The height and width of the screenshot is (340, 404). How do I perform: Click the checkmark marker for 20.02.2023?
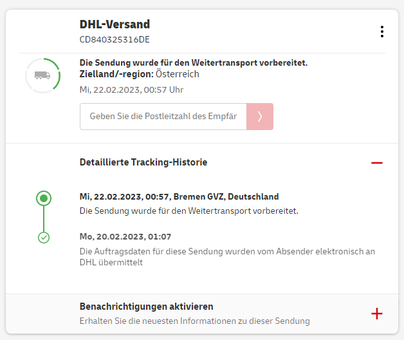click(x=44, y=238)
